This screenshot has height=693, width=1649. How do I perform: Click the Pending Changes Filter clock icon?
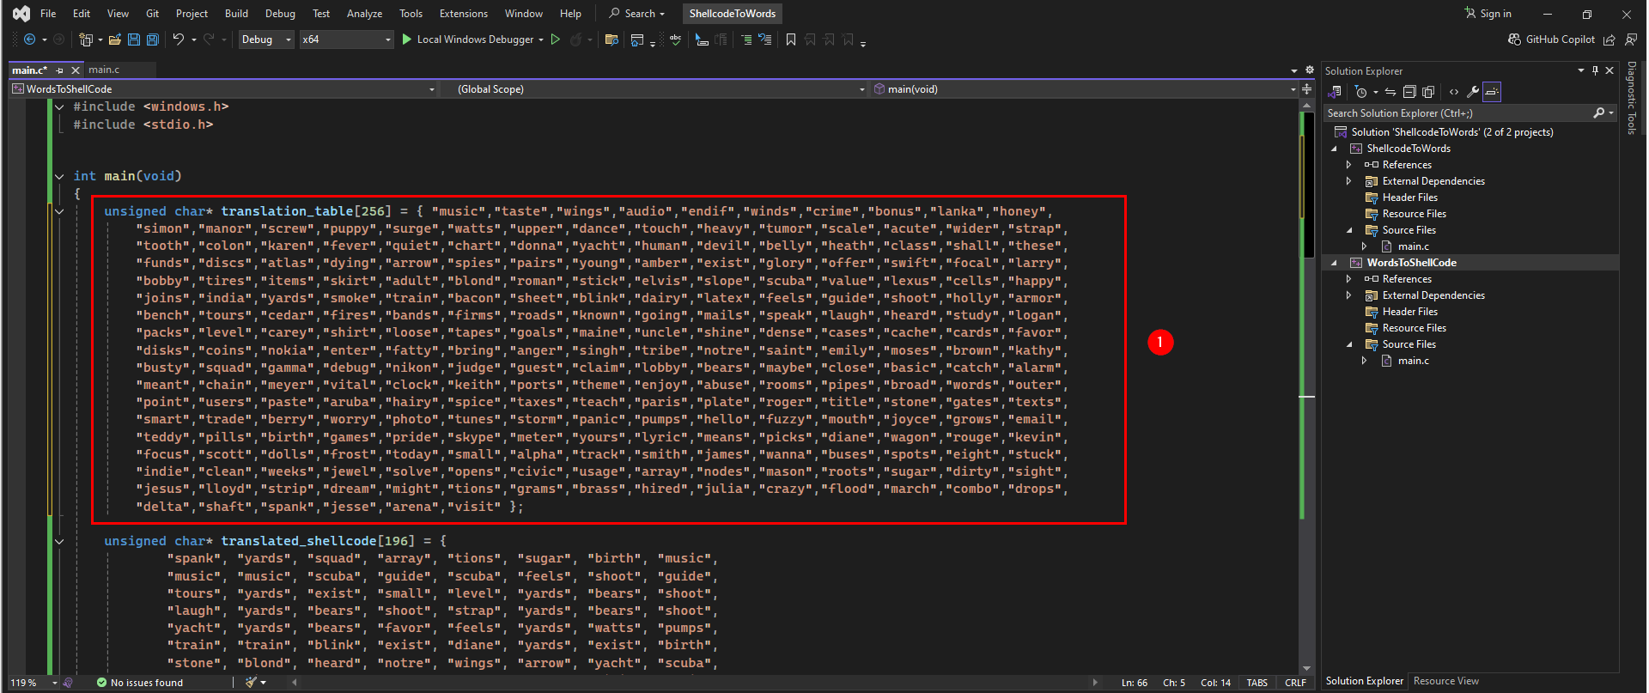(1361, 92)
